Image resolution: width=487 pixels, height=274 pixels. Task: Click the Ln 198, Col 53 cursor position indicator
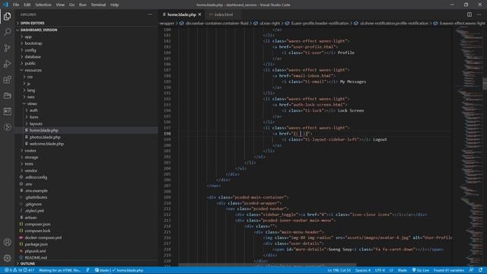(x=339, y=270)
